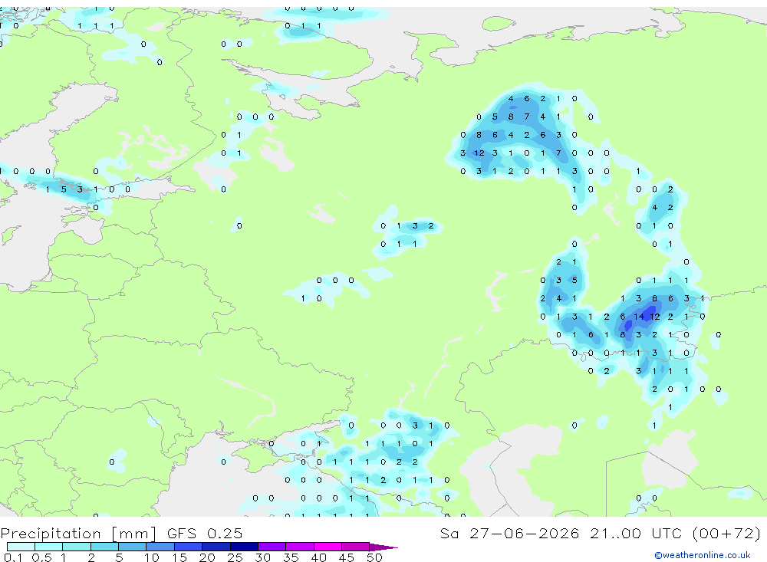
Task: Click the '12' value beside the 14 value
Action: [655, 317]
